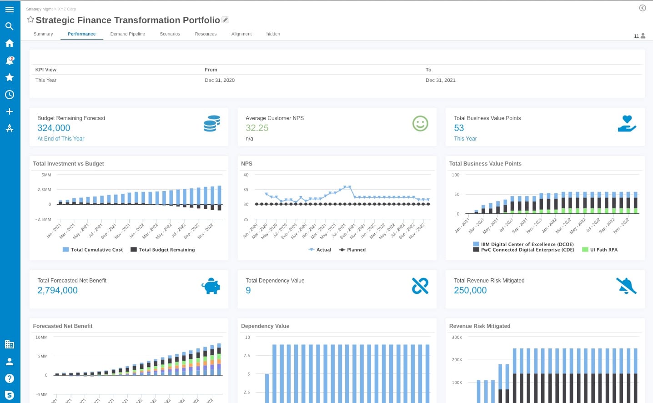The width and height of the screenshot is (653, 403).
Task: Toggle Total Cumulative Cost legend swatch
Action: (65, 250)
